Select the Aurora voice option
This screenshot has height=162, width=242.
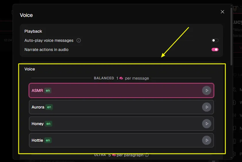[x=121, y=107]
